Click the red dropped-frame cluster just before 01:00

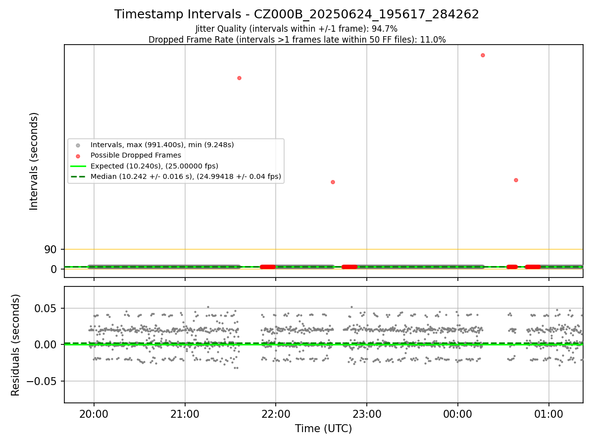(x=533, y=267)
